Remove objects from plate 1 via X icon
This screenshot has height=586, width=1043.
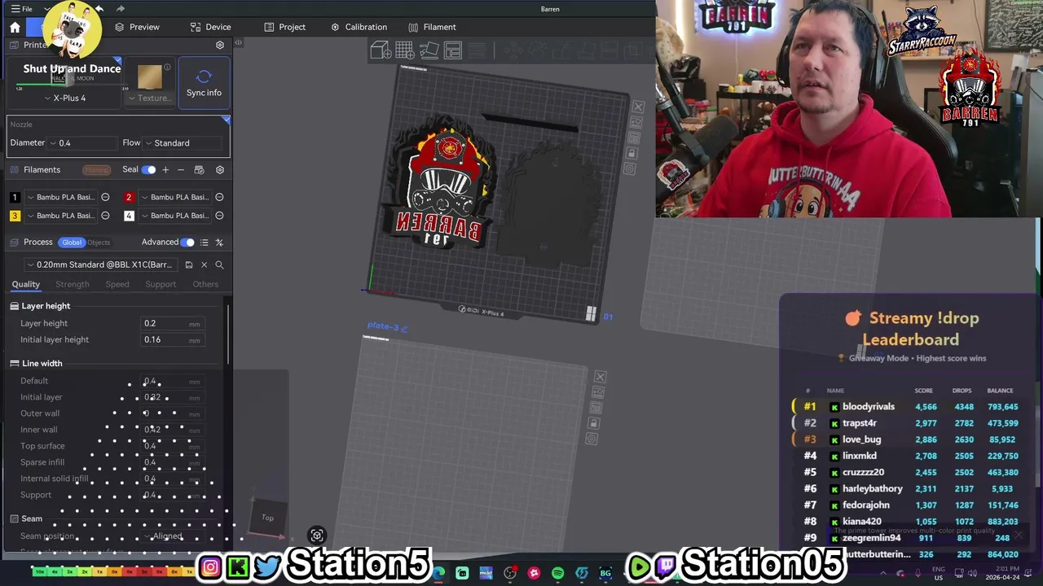pyautogui.click(x=638, y=107)
